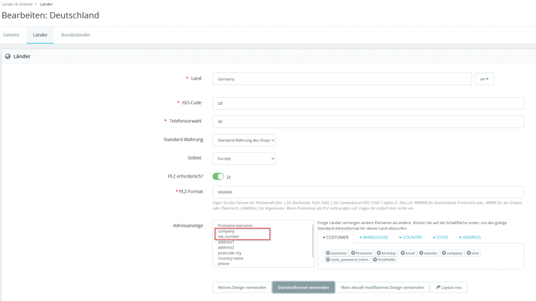Open the Standard-Währung dropdown
Screen dimensions: 536x301
click(x=244, y=140)
